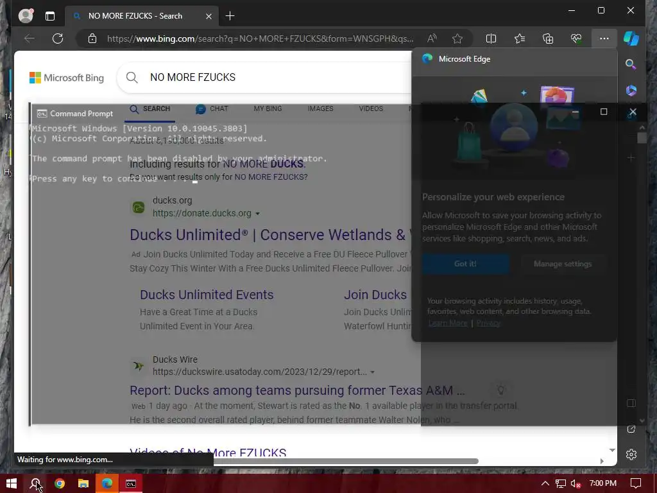Open Settings and more ellipsis menu

coord(604,39)
